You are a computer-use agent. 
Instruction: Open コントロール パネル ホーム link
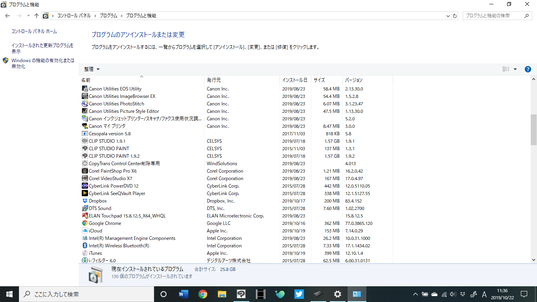click(x=34, y=31)
